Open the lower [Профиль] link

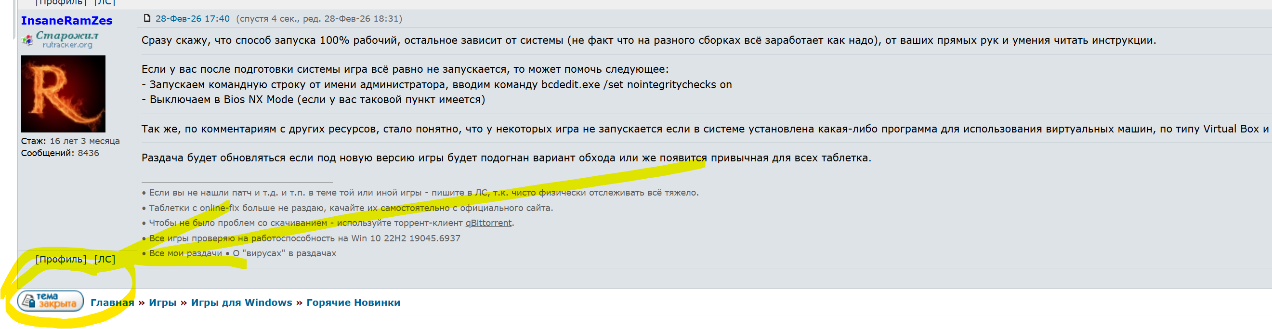tap(61, 259)
